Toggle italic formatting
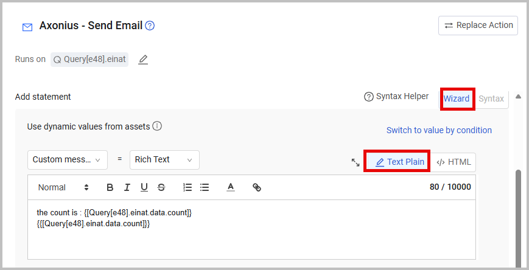Image resolution: width=529 pixels, height=270 pixels. 127,187
